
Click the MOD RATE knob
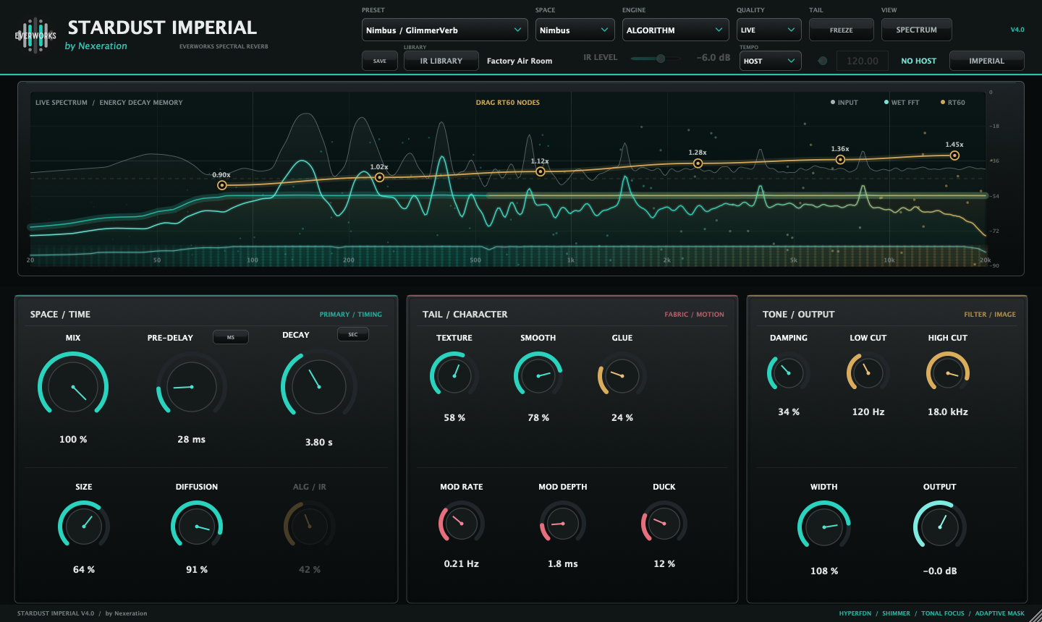coord(462,523)
